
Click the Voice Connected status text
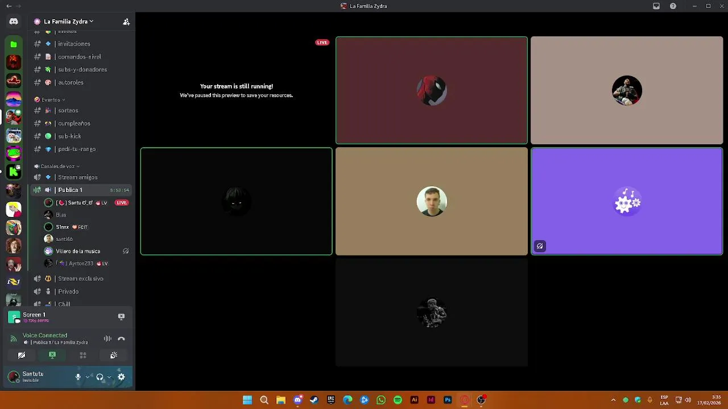tap(45, 335)
